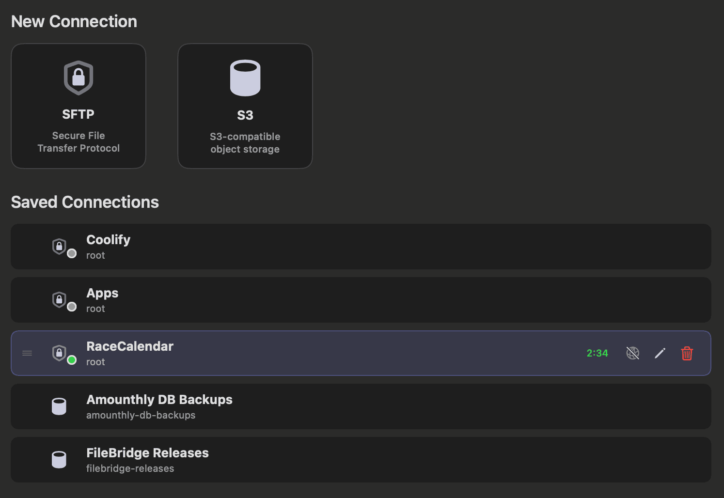Create a new S3 connection card
Image resolution: width=724 pixels, height=498 pixels.
(245, 106)
